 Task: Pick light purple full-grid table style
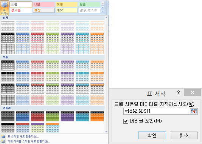tap(67, 49)
